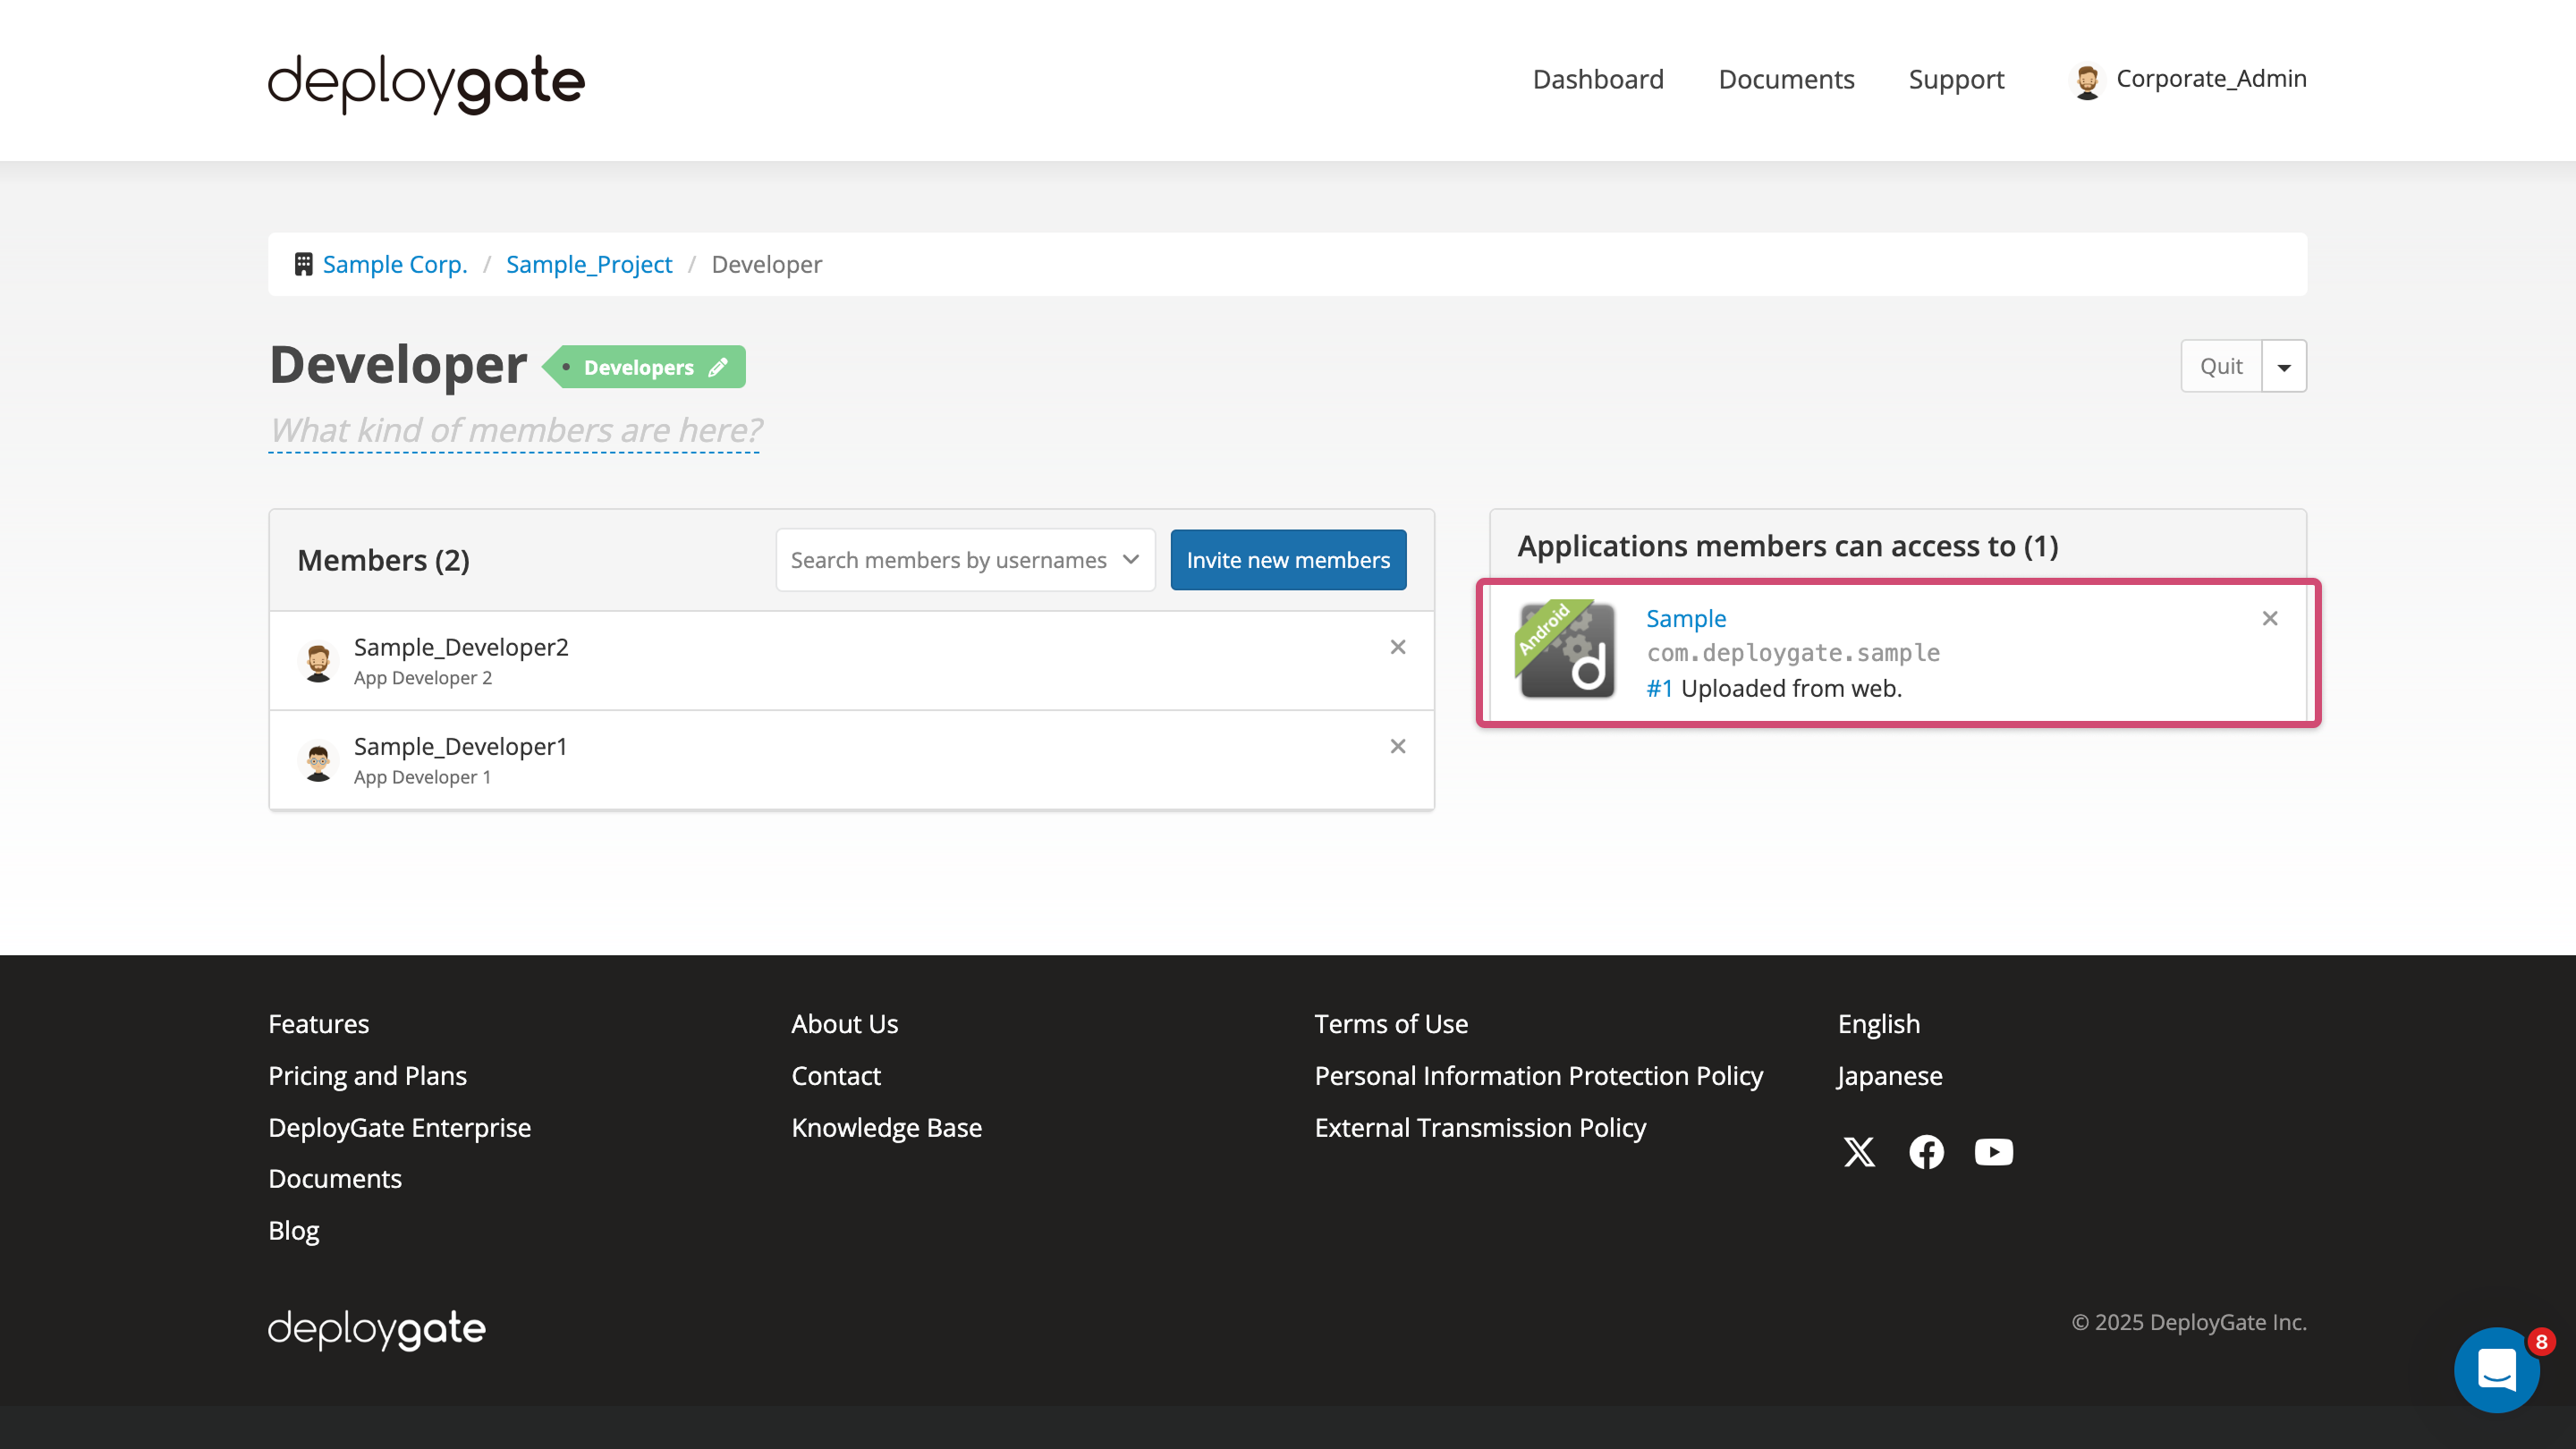2576x1449 pixels.
Task: Expand the arrow next to the Quit button
Action: (2283, 366)
